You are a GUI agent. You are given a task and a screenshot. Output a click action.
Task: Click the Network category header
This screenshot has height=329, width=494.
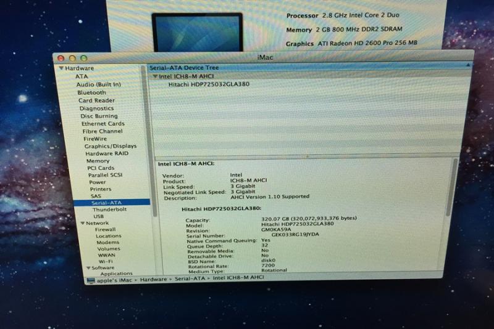pyautogui.click(x=98, y=223)
